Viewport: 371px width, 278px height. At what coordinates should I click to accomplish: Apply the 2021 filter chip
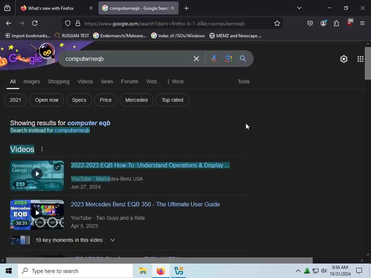point(15,100)
